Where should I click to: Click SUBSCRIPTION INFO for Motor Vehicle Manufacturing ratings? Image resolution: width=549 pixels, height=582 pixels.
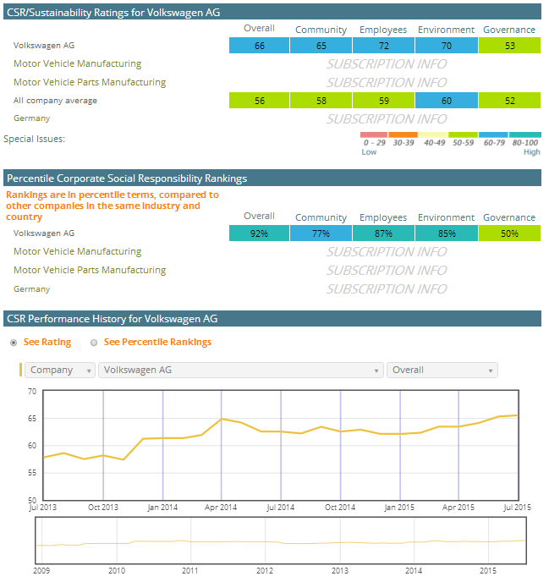tap(387, 64)
